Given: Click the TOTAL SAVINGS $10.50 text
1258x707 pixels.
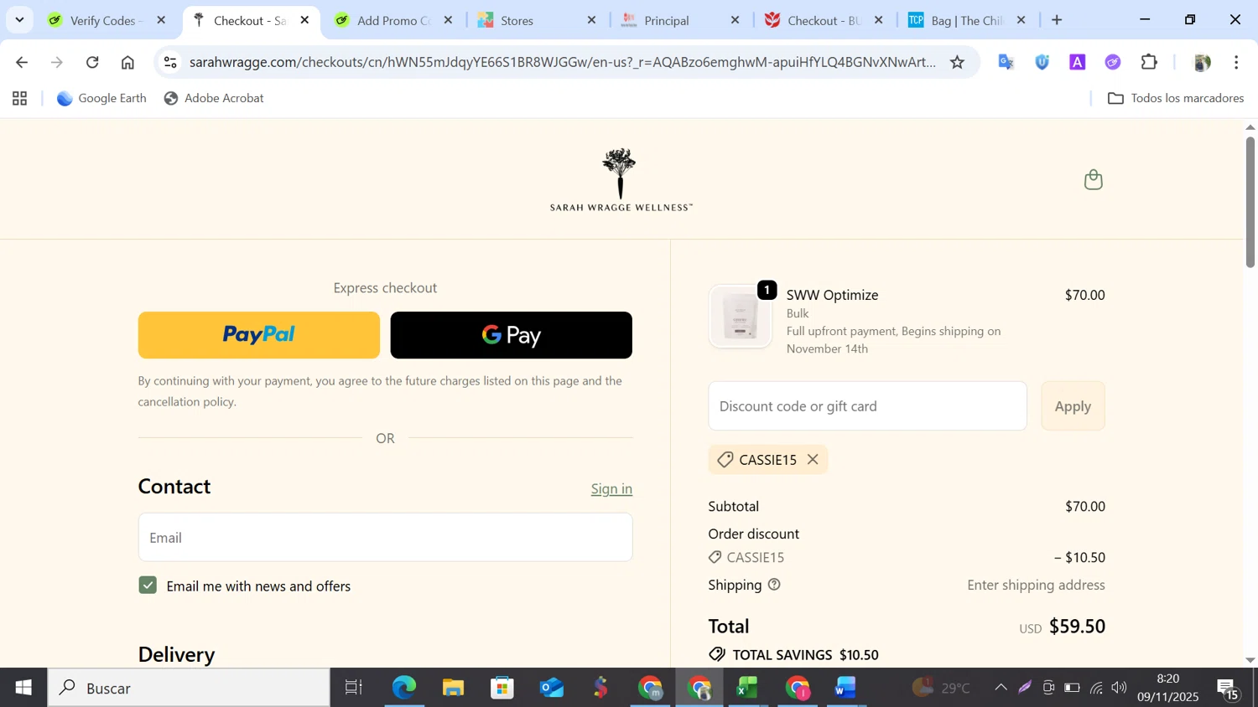Looking at the screenshot, I should (805, 654).
